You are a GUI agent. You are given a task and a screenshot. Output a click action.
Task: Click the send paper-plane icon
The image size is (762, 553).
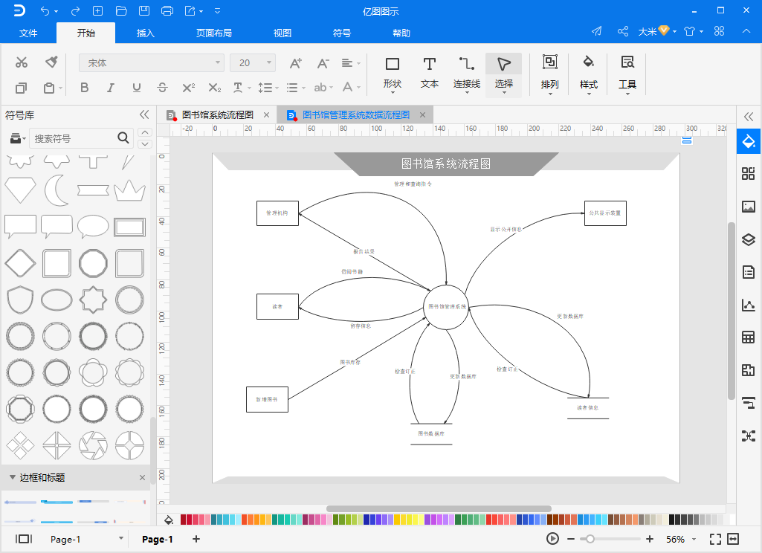click(597, 31)
